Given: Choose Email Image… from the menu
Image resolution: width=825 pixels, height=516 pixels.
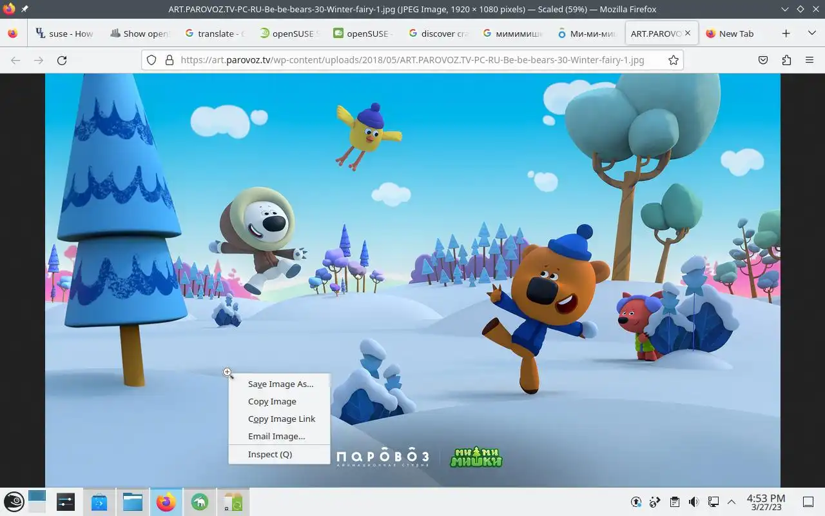Looking at the screenshot, I should point(279,436).
